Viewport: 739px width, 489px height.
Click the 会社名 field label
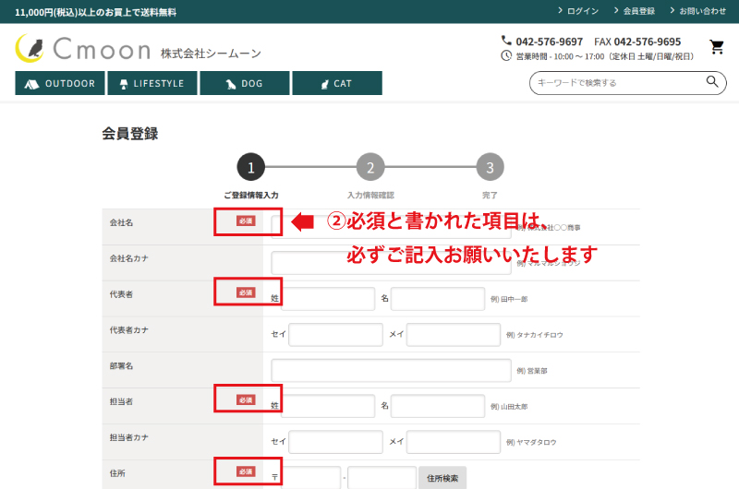coord(121,222)
